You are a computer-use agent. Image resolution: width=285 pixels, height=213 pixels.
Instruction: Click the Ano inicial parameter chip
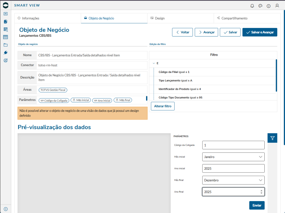[x=102, y=100]
